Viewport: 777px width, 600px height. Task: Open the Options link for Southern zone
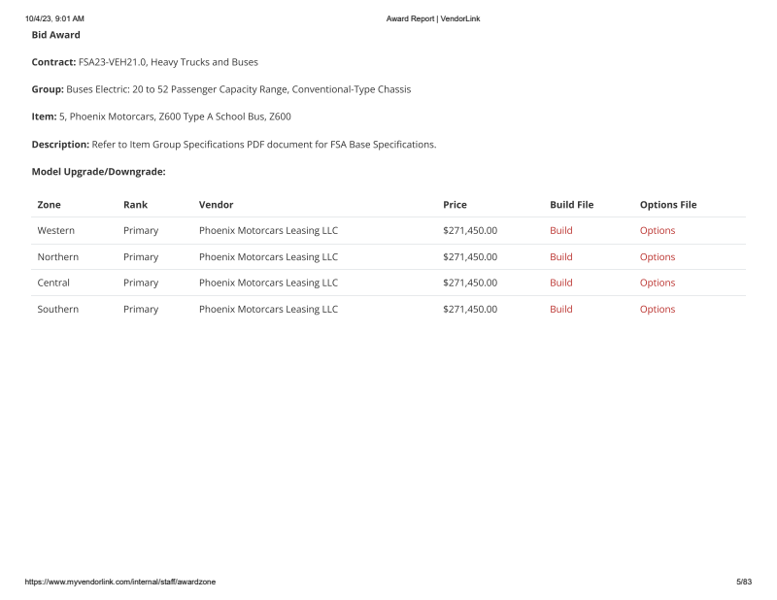pyautogui.click(x=657, y=310)
